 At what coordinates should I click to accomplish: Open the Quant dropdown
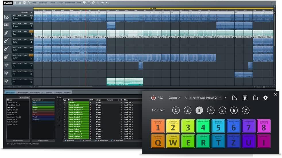point(174,98)
